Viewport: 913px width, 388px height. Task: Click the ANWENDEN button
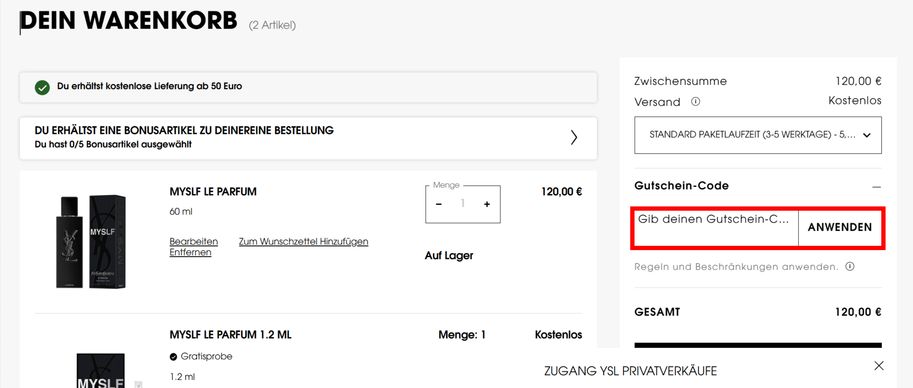point(840,228)
